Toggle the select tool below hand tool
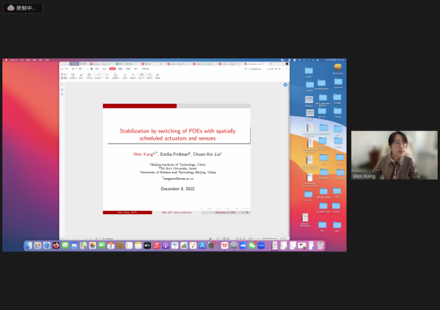The height and width of the screenshot is (310, 440). (x=64, y=77)
